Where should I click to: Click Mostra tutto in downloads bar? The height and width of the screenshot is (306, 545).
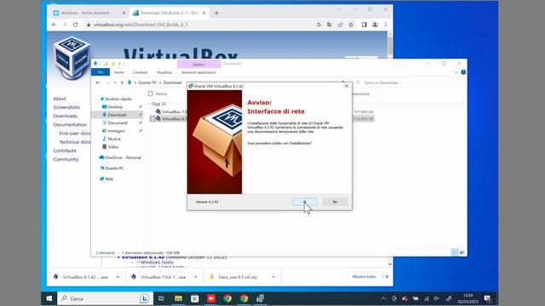[x=364, y=277]
